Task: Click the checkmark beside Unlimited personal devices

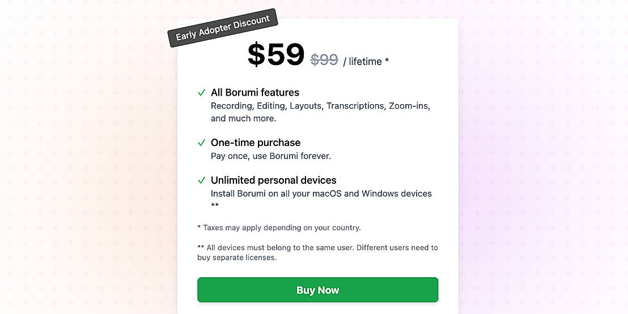Action: [x=201, y=180]
